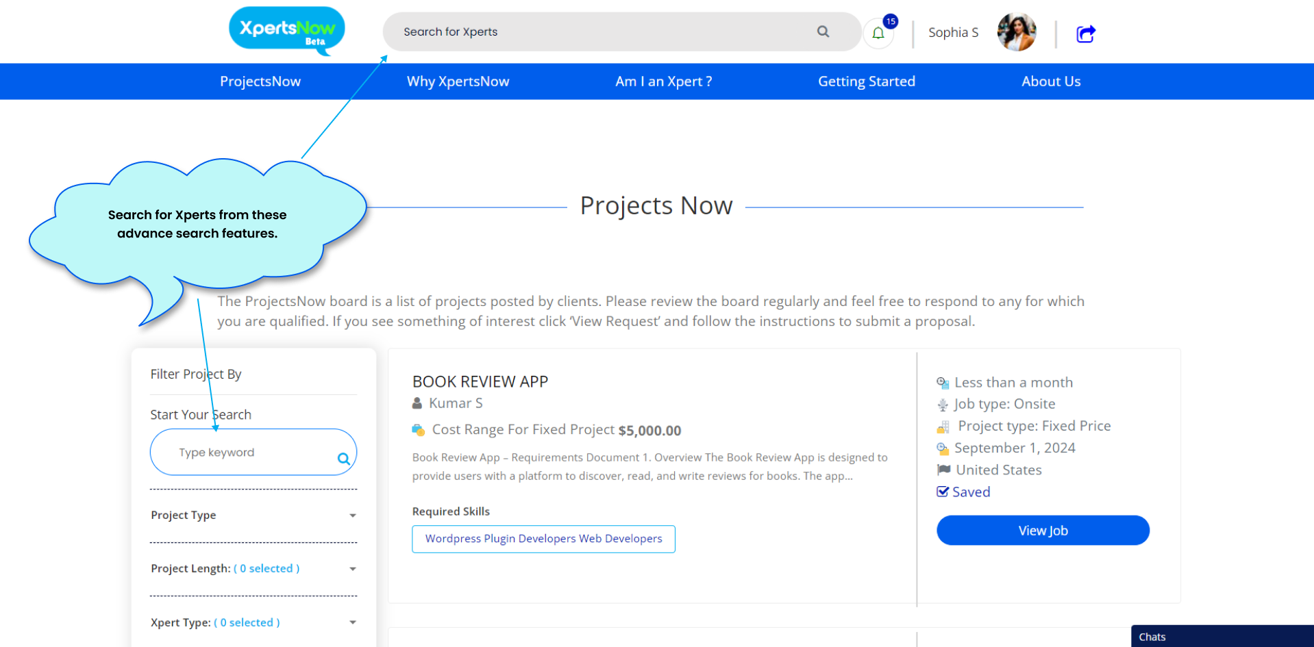Click the notification count badge 15
Screen dimensions: 1314x647
coord(891,21)
